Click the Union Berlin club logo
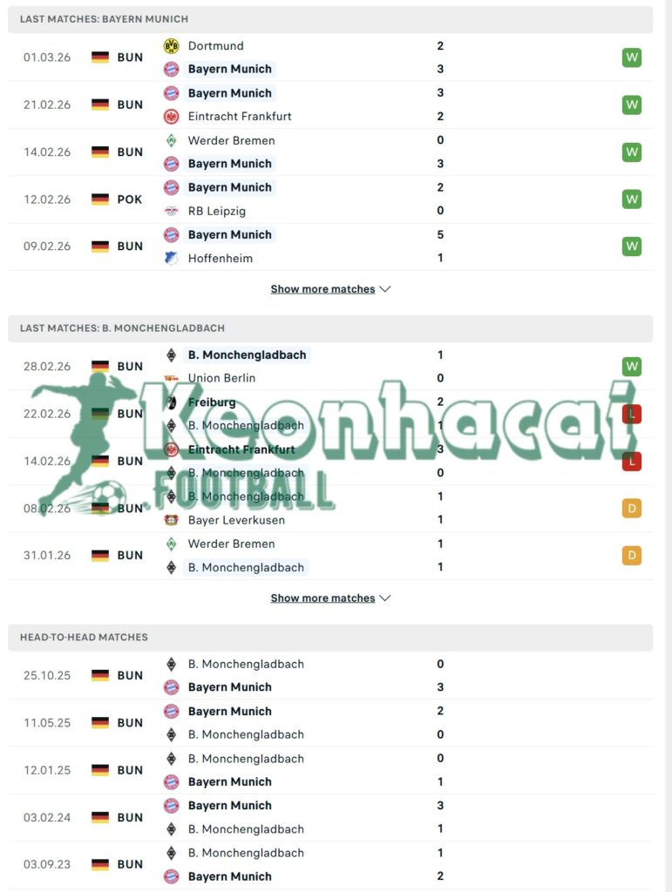672x892 pixels. point(171,378)
